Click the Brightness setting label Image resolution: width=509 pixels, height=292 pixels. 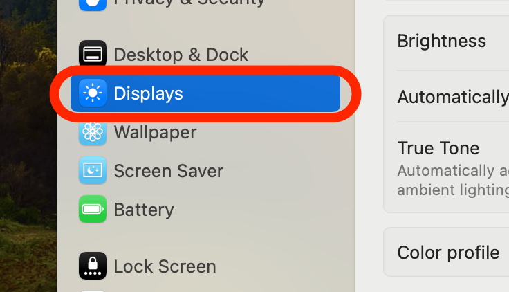pos(441,41)
